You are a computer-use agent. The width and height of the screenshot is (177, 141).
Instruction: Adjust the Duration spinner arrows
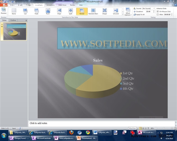(154, 12)
